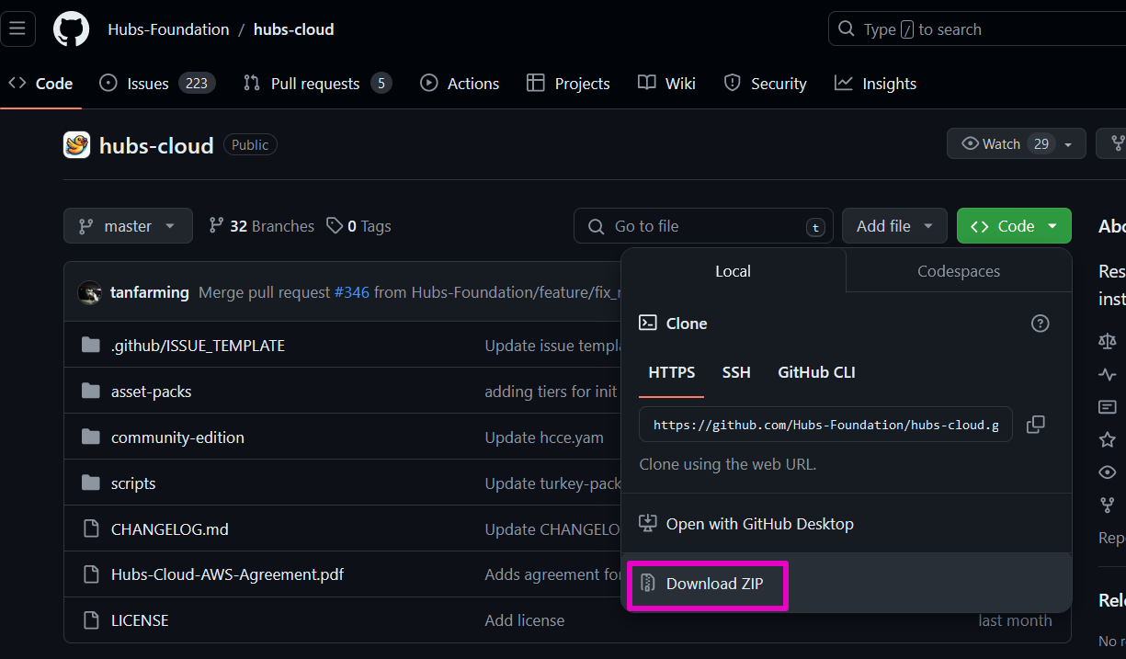The width and height of the screenshot is (1126, 659).
Task: Open the Wiki tab
Action: point(666,84)
